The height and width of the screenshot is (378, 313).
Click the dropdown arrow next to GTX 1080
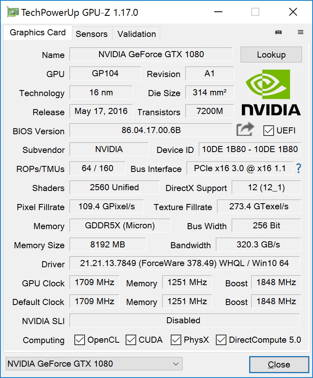(175, 364)
